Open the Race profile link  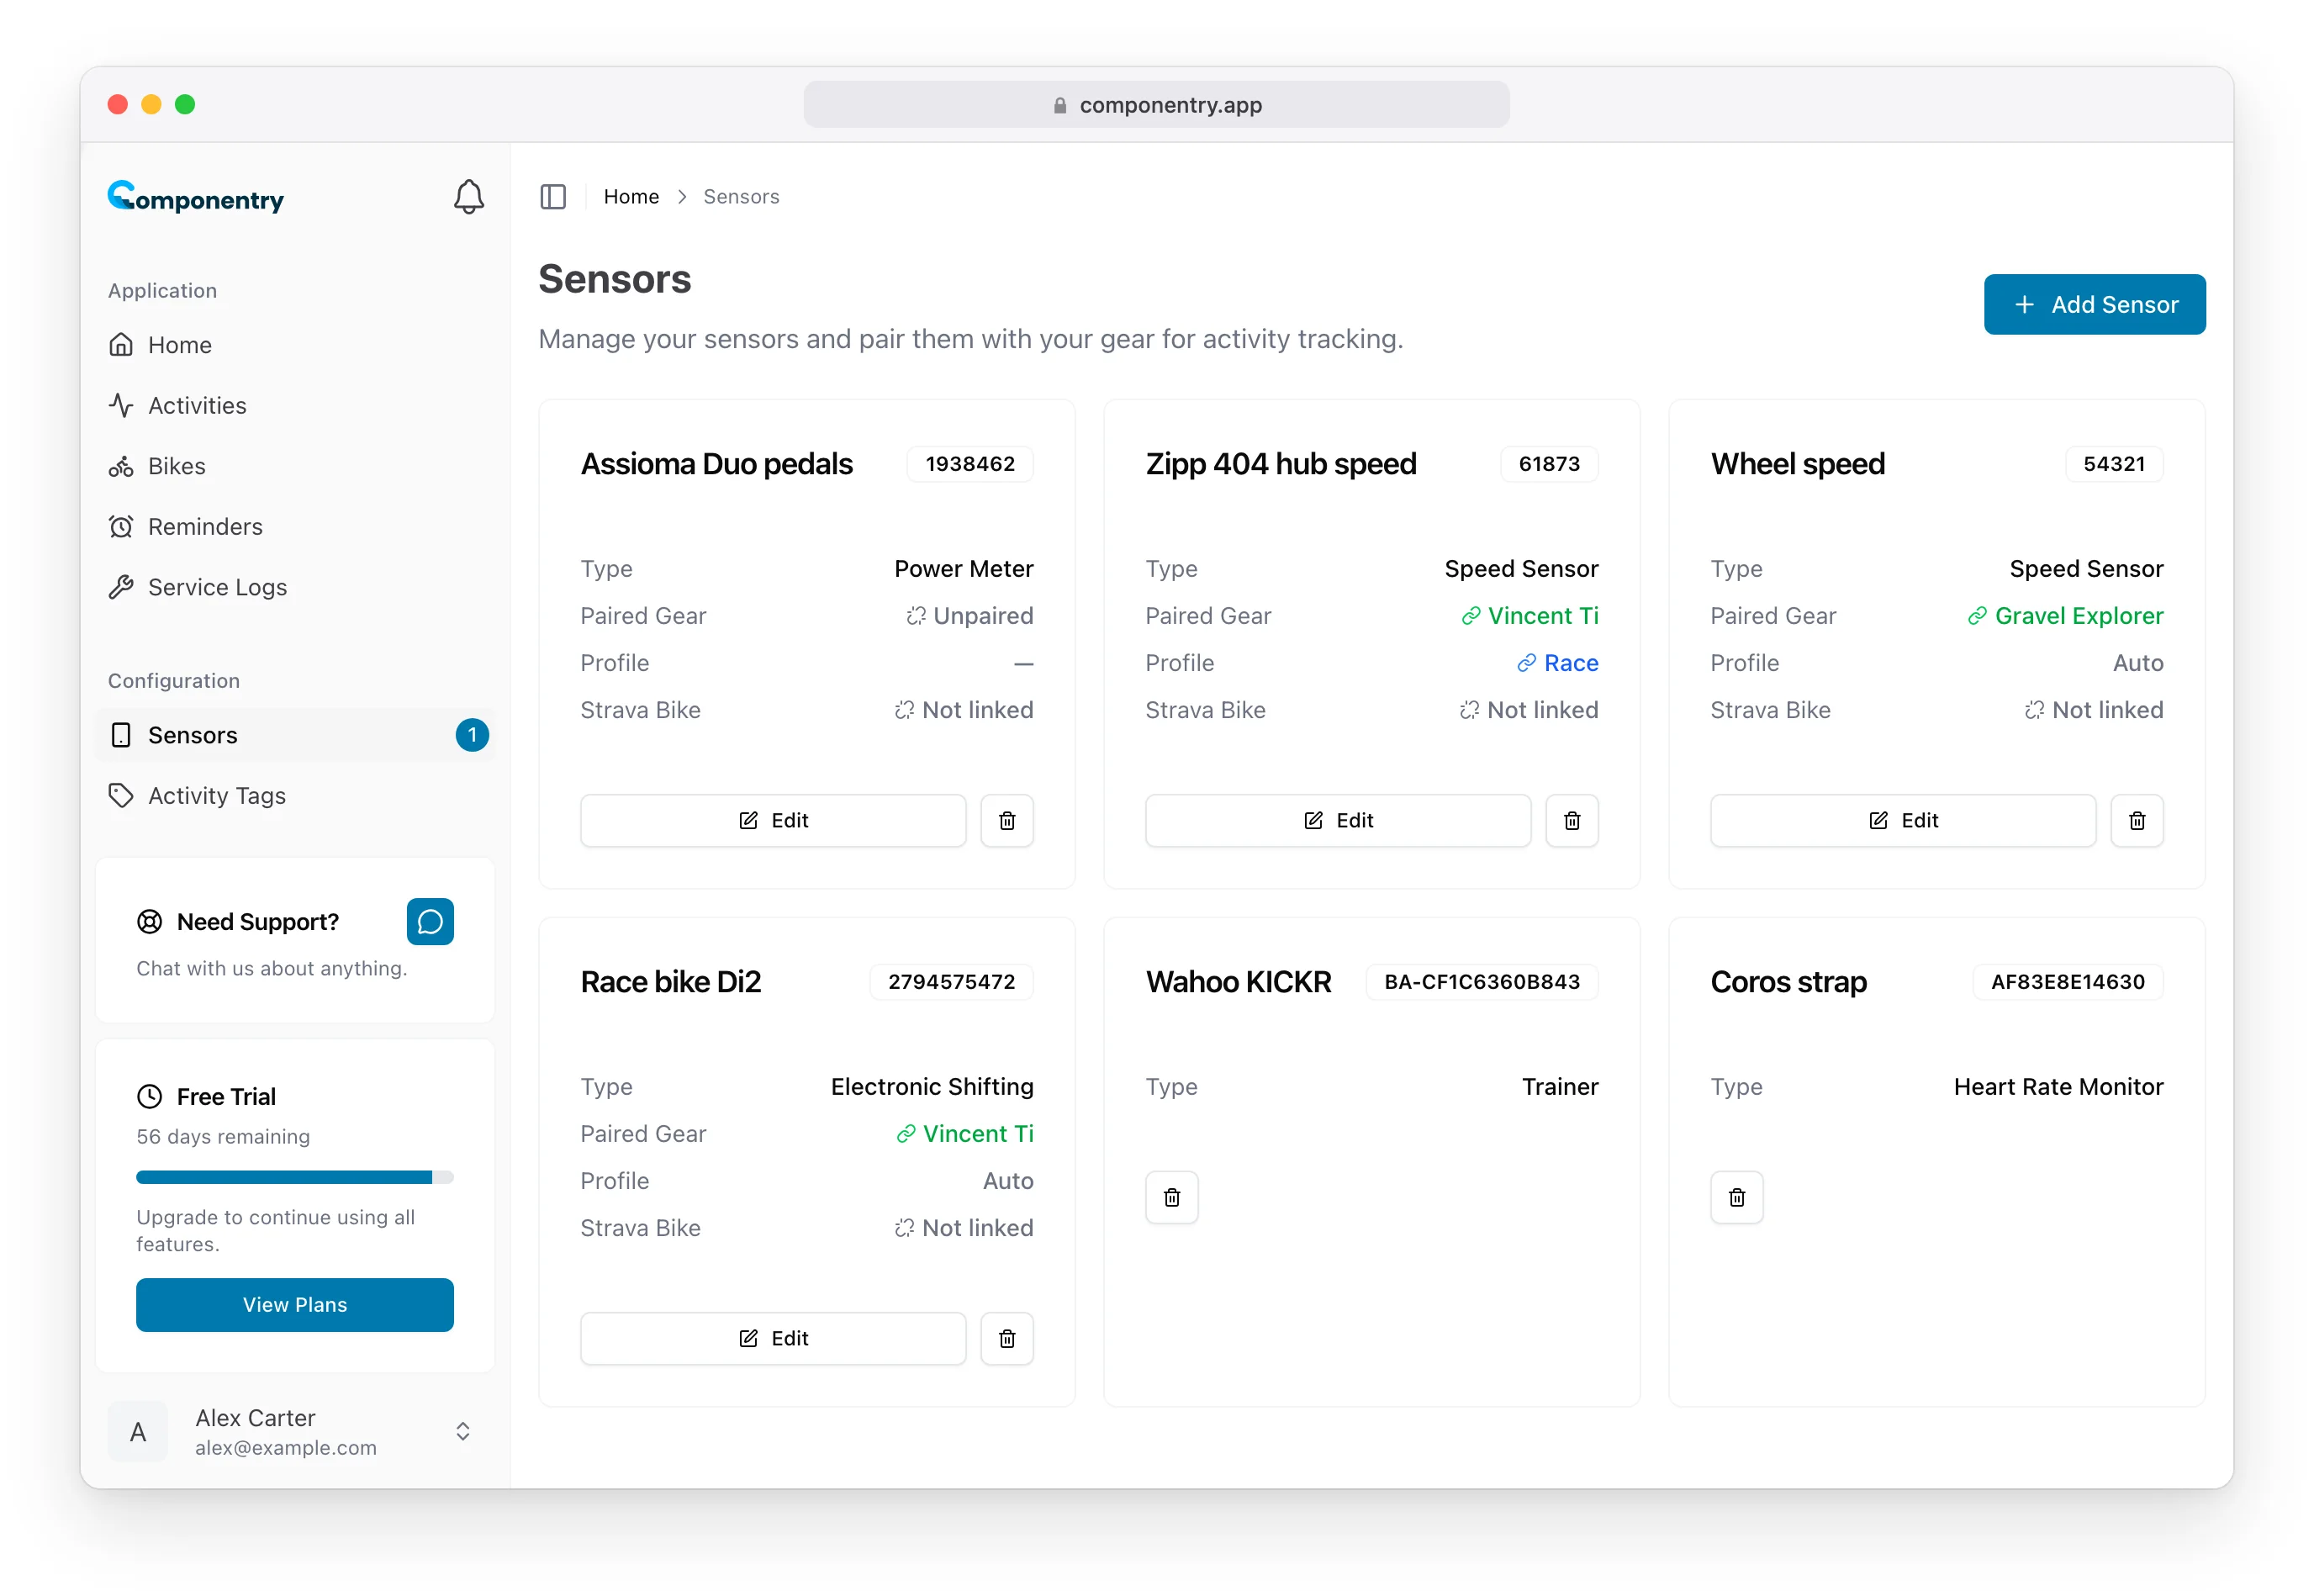coord(1558,663)
